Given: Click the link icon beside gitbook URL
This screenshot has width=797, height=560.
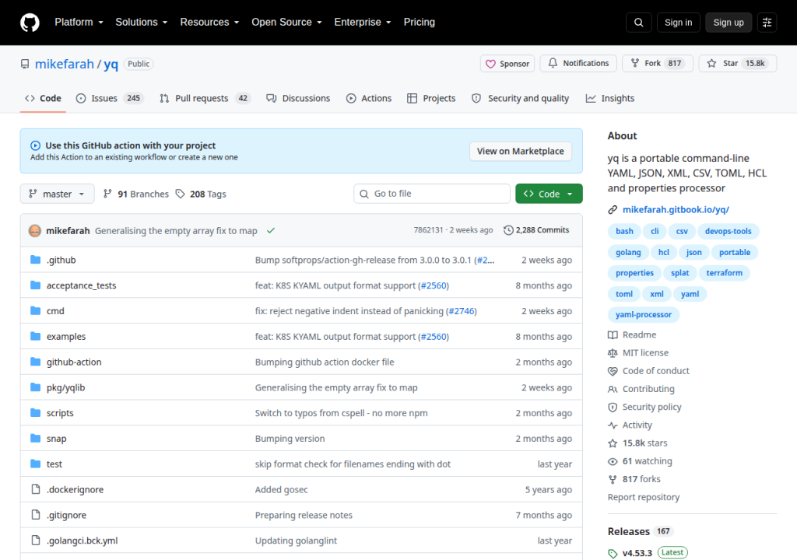Looking at the screenshot, I should click(x=613, y=209).
